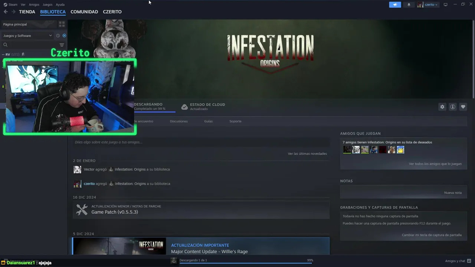The width and height of the screenshot is (475, 267).
Task: Open the Juegos y Software filter dropdown
Action: [x=27, y=36]
